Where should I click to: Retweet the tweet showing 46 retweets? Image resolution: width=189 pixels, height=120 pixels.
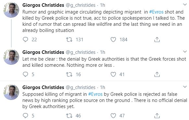(69, 116)
